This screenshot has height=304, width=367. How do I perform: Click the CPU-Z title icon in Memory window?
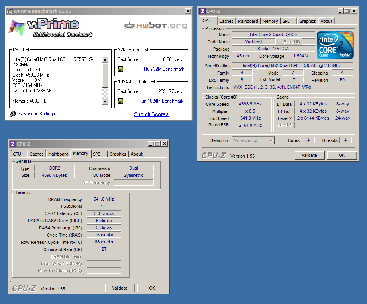click(x=13, y=144)
